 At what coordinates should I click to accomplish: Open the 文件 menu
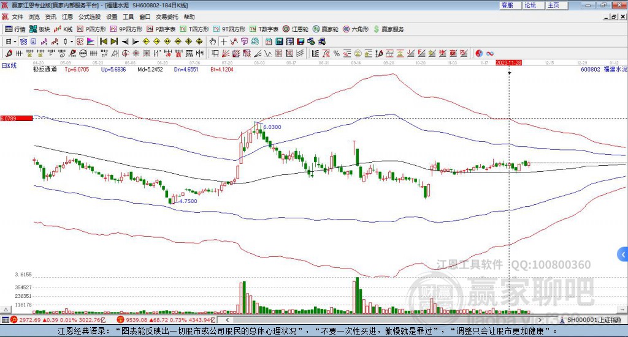point(18,17)
